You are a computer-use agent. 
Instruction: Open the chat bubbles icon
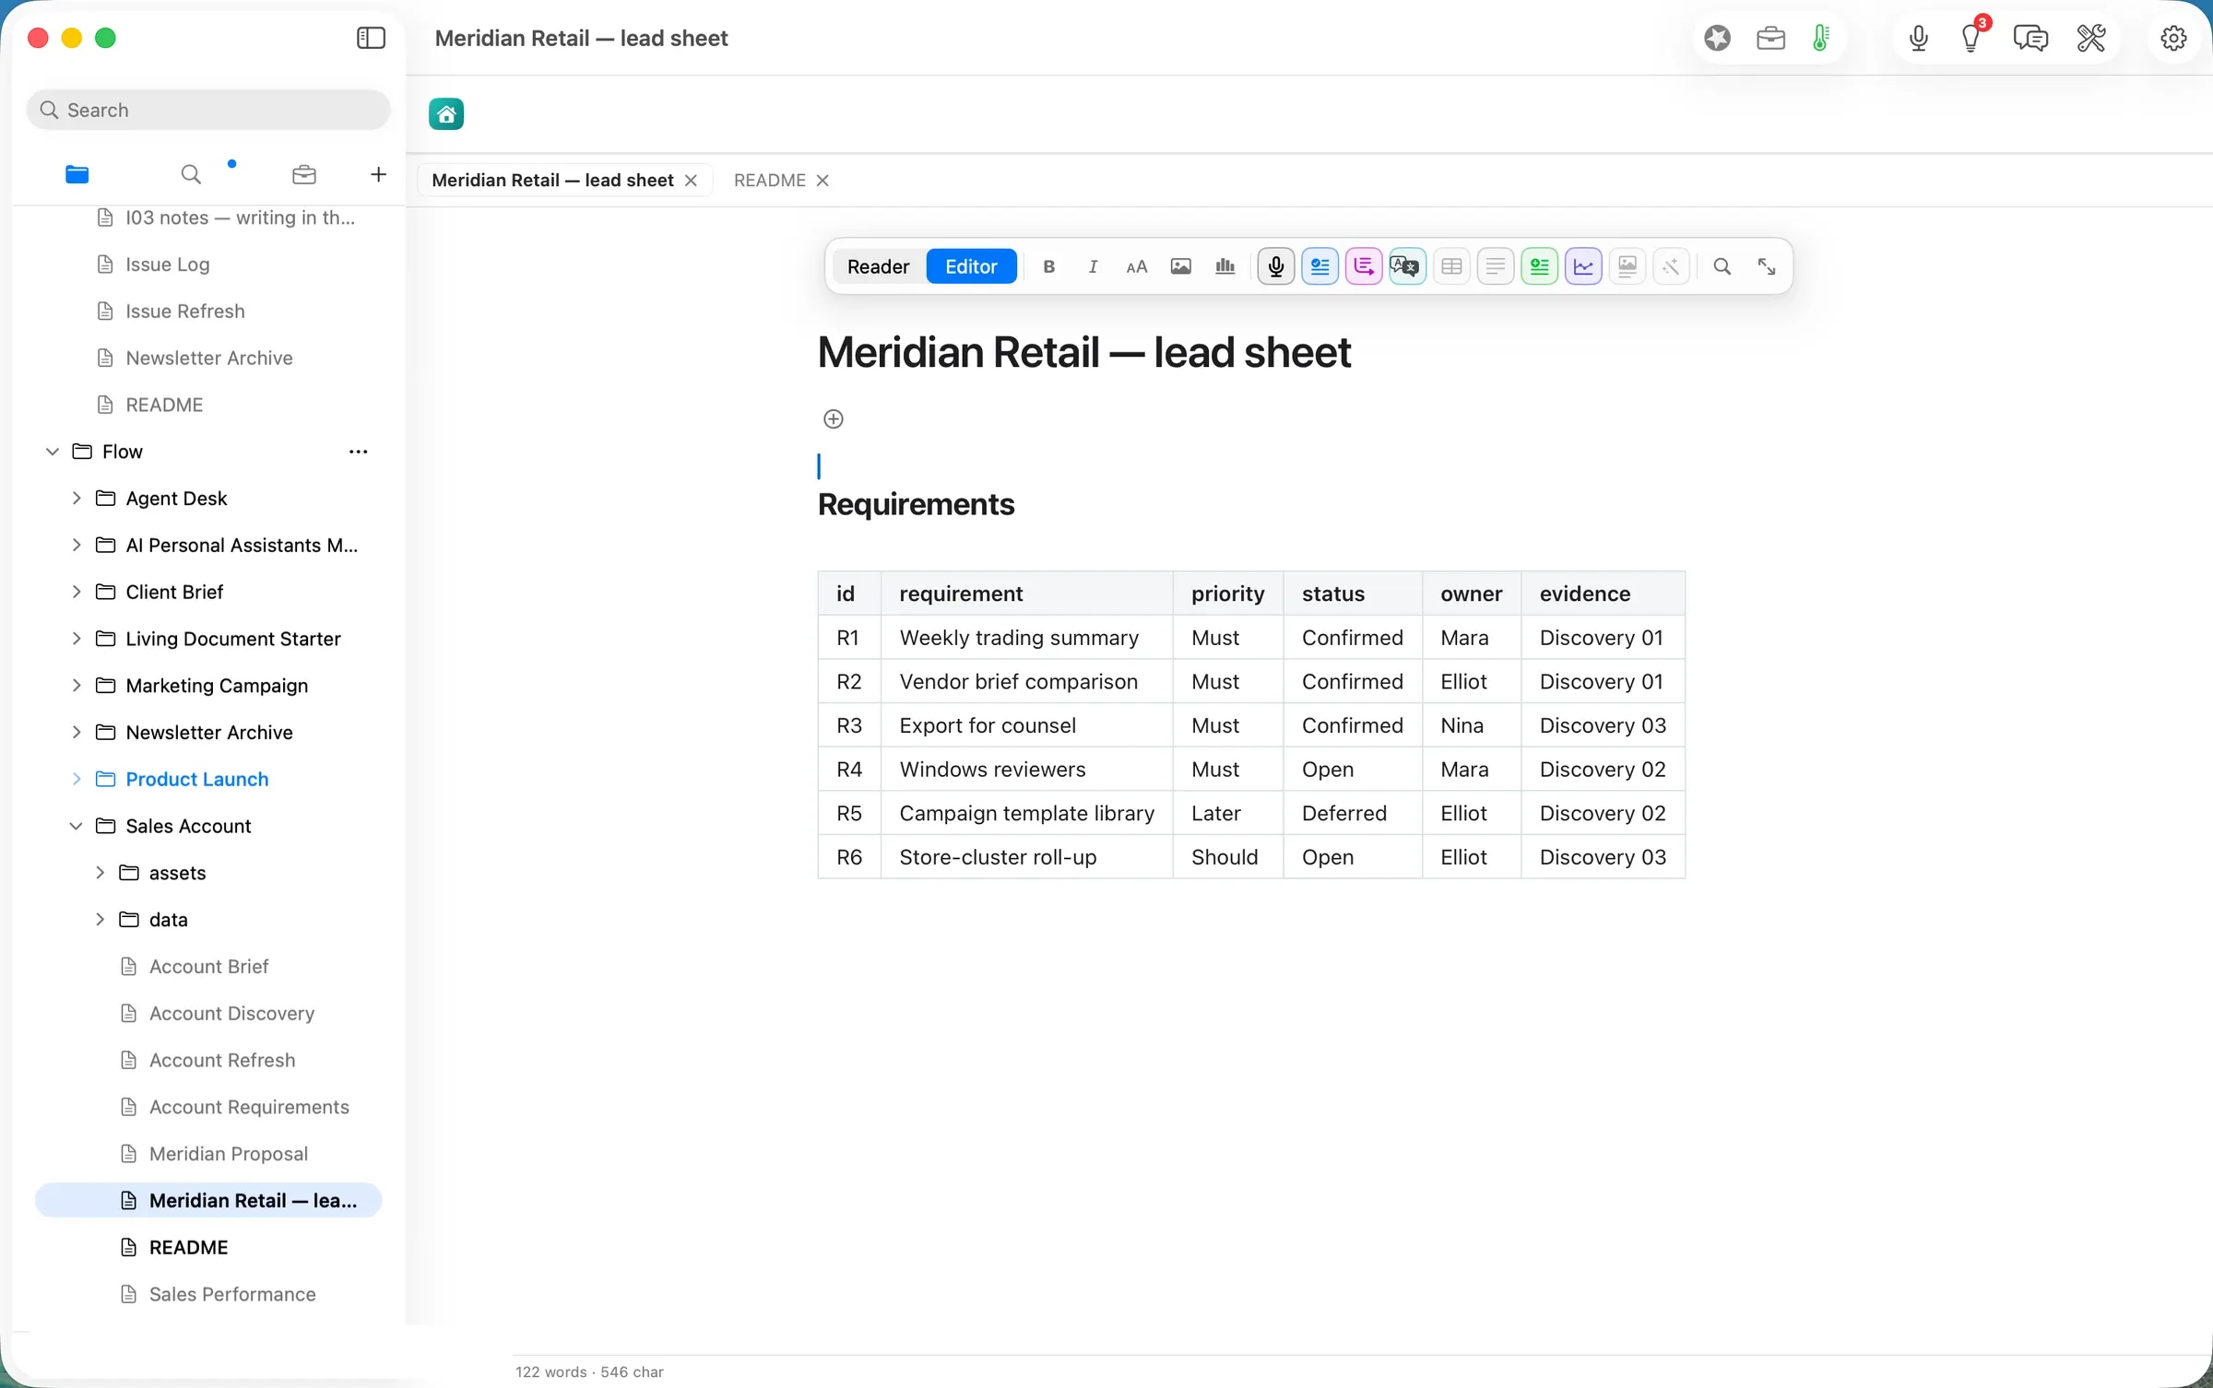[2030, 38]
